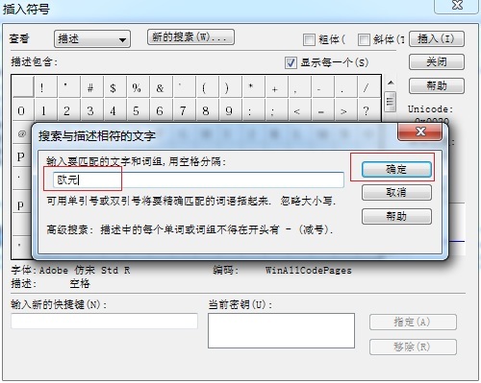Uncheck the 显示每一个(S) checkbox
Screen dimensions: 481x383
pos(291,62)
